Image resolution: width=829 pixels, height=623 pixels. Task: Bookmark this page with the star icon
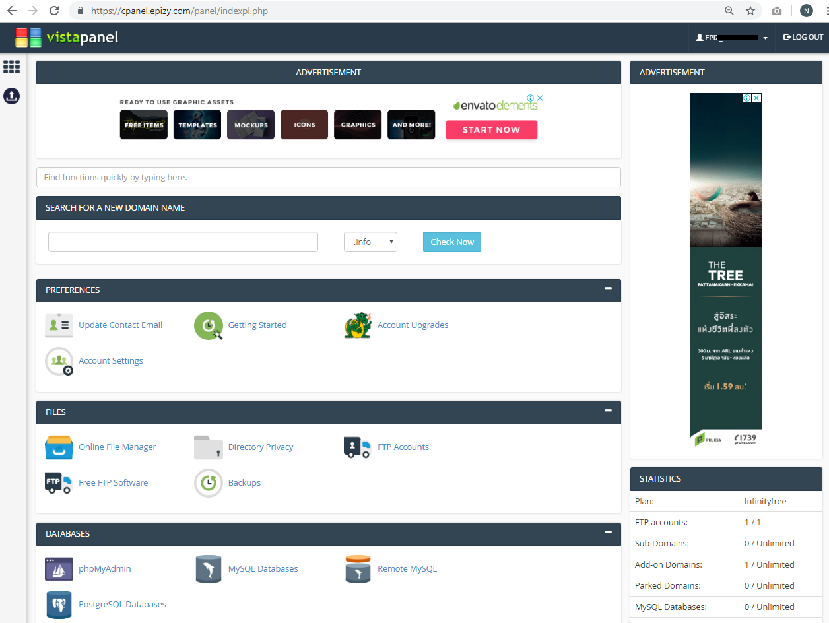pos(750,11)
